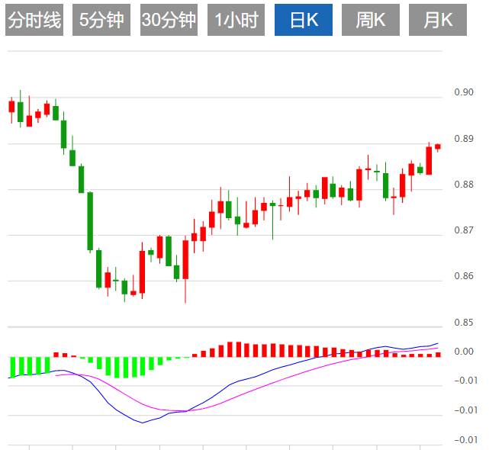Click the 0.88 price axis label
Screen dimensions: 489x450
point(464,185)
